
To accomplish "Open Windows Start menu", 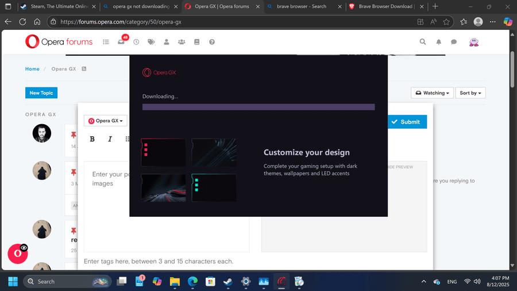I will click(13, 281).
